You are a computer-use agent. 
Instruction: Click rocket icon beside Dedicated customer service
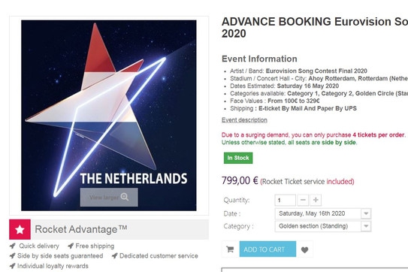coord(114,255)
